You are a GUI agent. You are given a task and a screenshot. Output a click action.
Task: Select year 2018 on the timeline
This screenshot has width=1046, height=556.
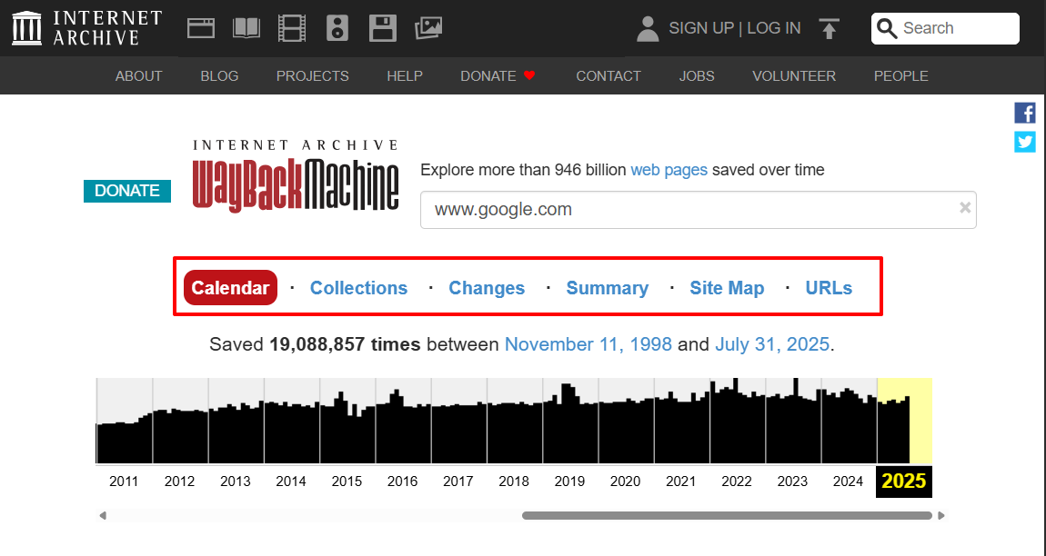tap(514, 482)
